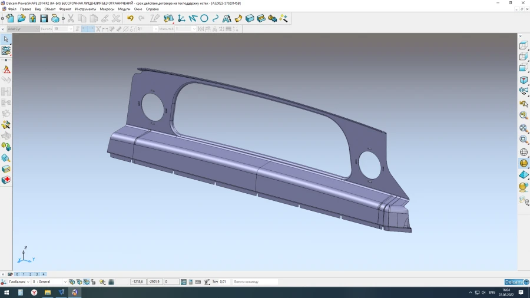The height and width of the screenshot is (298, 530).
Task: Expand the '0 : General' level dropdown
Action: pyautogui.click(x=65, y=282)
